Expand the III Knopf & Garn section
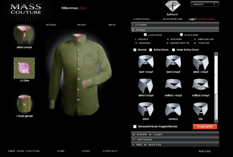 (175, 134)
